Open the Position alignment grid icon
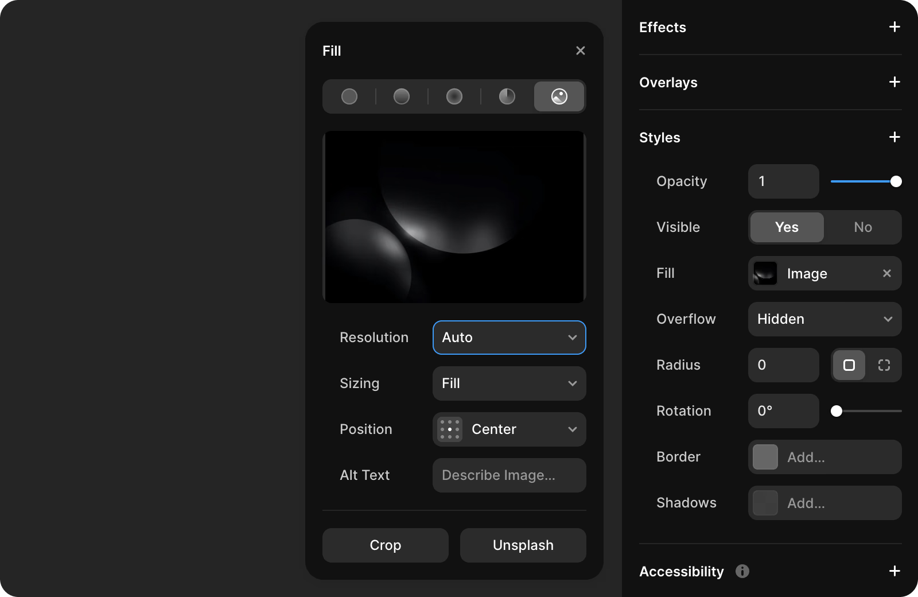 [x=449, y=429]
